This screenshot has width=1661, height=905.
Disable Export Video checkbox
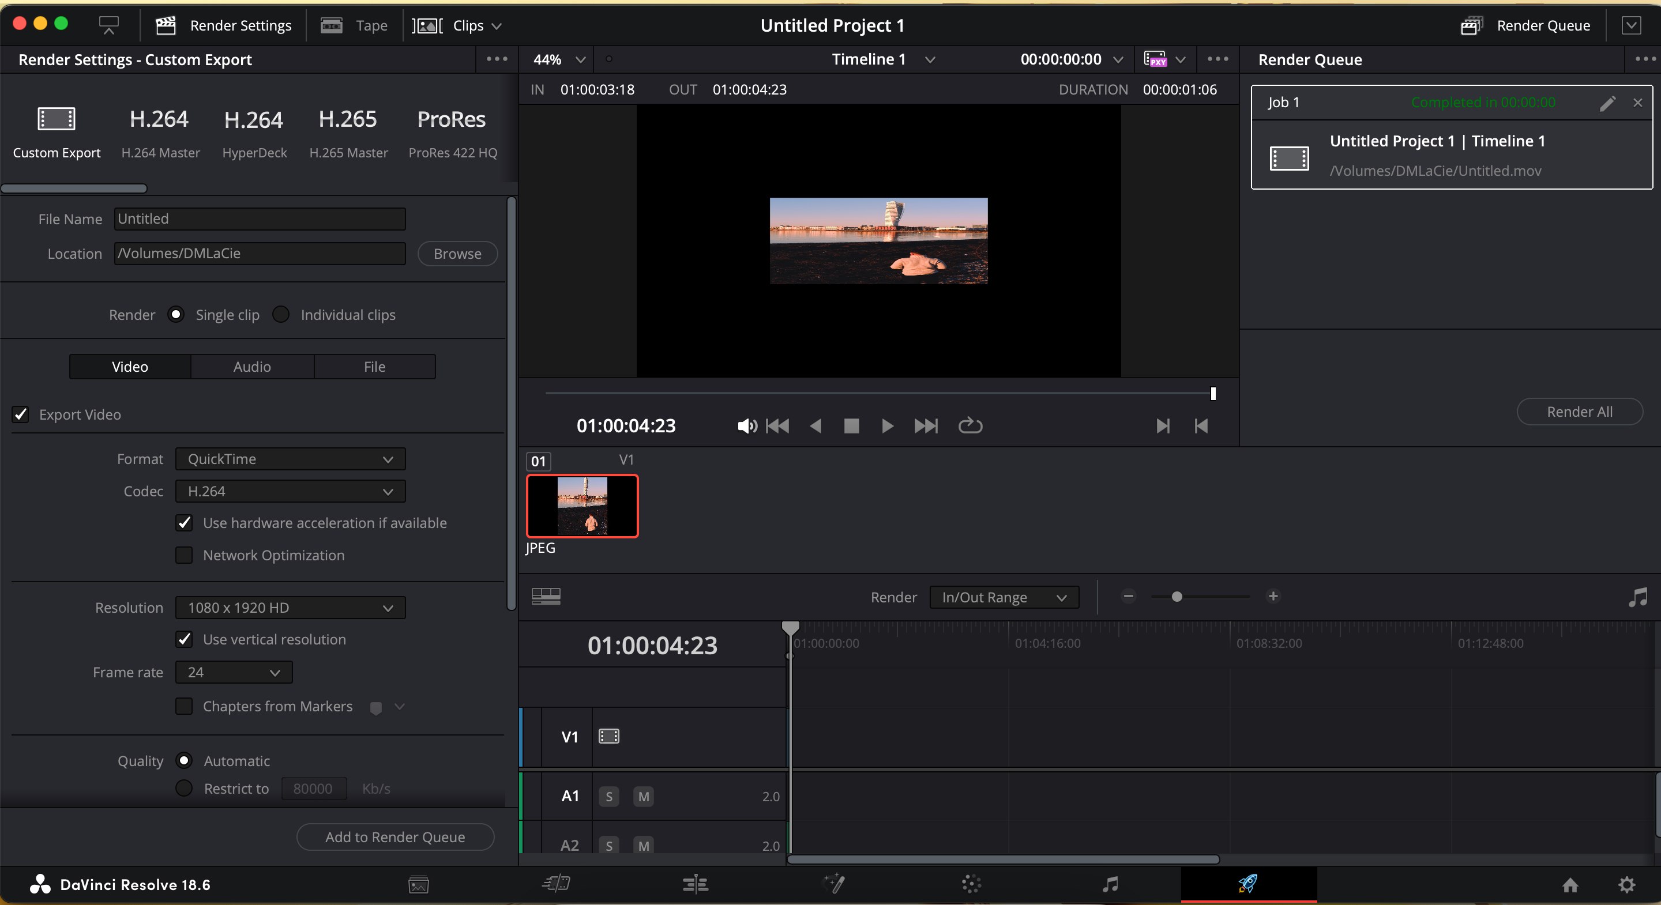pos(20,414)
